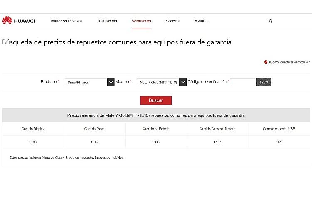The height and width of the screenshot is (208, 312).
Task: Select the Wearables tab
Action: 141,21
